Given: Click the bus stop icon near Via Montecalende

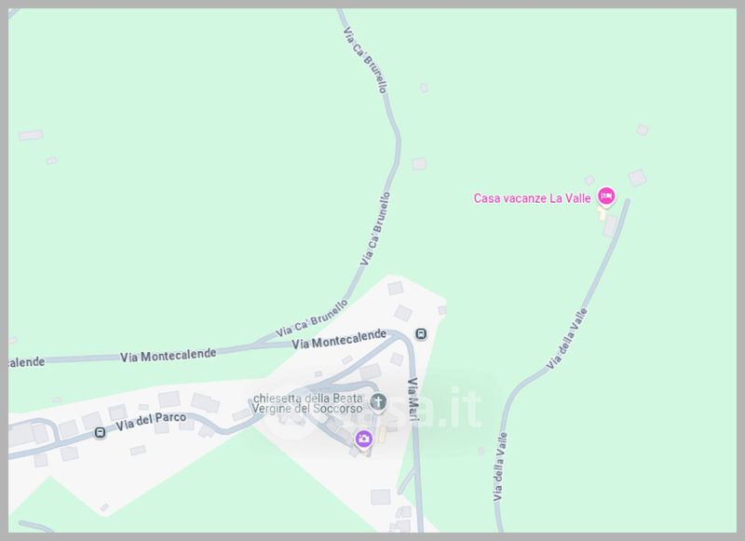Looking at the screenshot, I should [x=421, y=334].
